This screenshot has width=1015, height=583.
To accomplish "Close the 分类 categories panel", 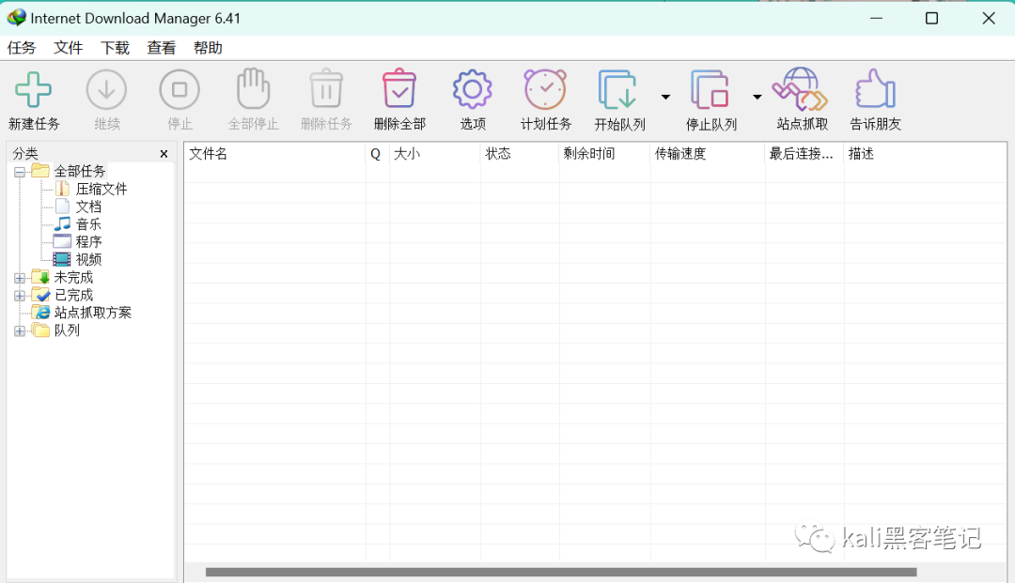I will 164,154.
